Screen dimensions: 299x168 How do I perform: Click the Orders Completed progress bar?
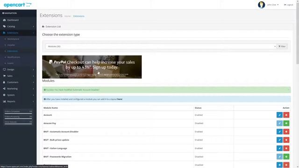pos(18,113)
